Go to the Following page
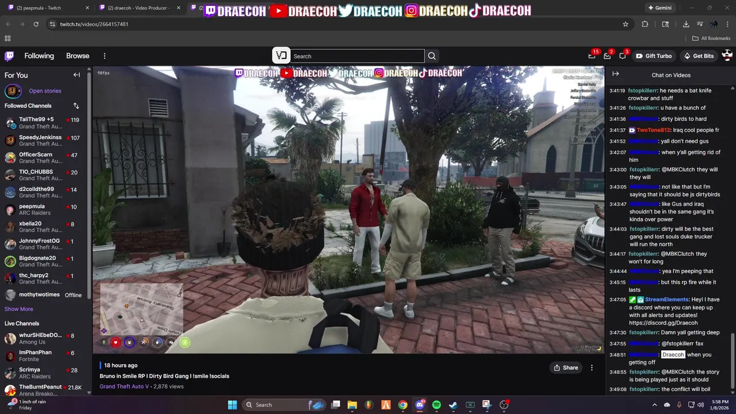Viewport: 736px width, 414px height. (x=39, y=56)
